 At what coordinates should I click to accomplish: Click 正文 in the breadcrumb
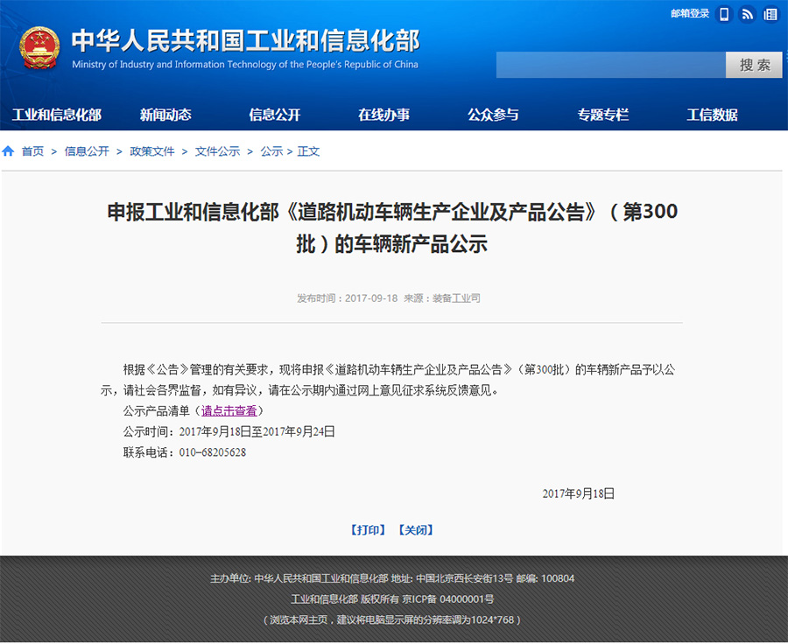click(x=308, y=151)
